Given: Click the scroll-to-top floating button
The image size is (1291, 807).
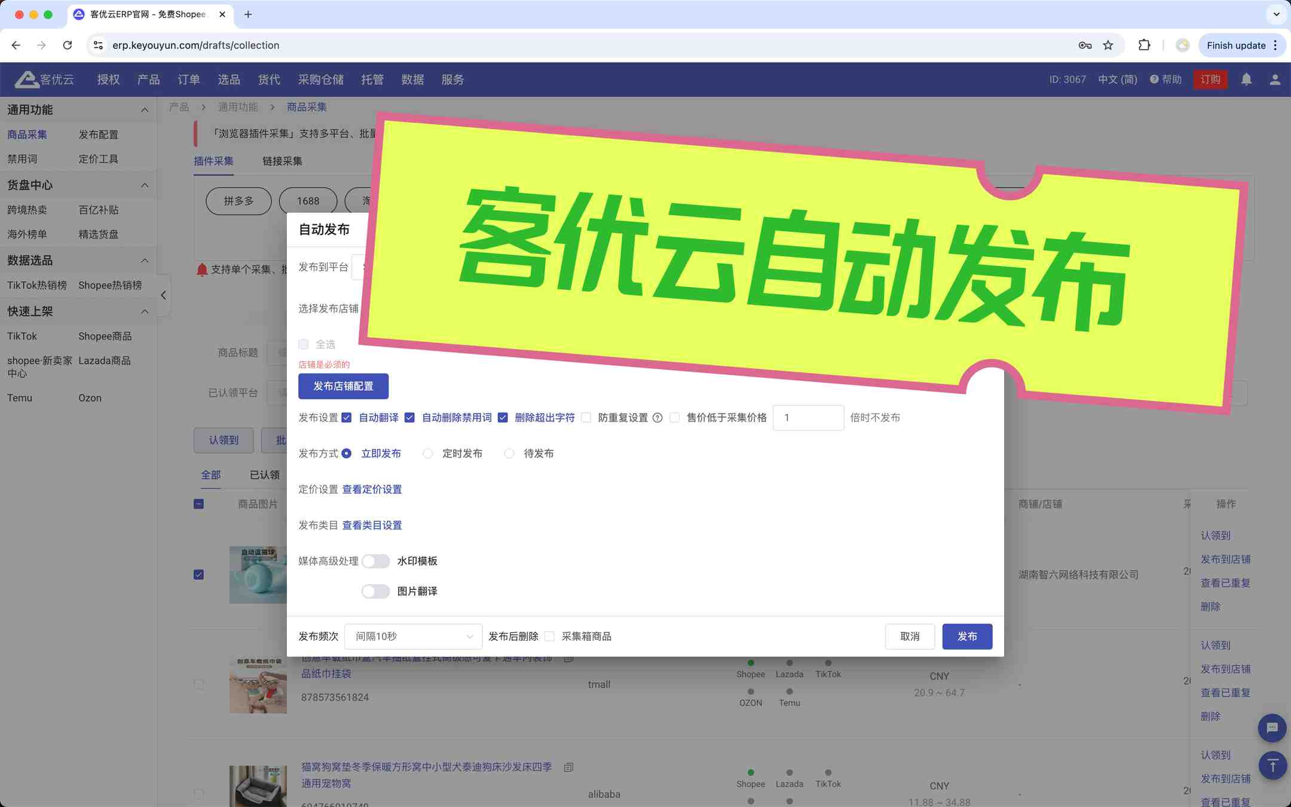Looking at the screenshot, I should pyautogui.click(x=1272, y=765).
